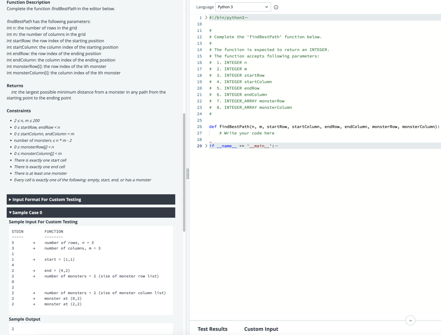The height and width of the screenshot is (335, 441).
Task: Click the vertical pane divider handle
Action: 187,174
